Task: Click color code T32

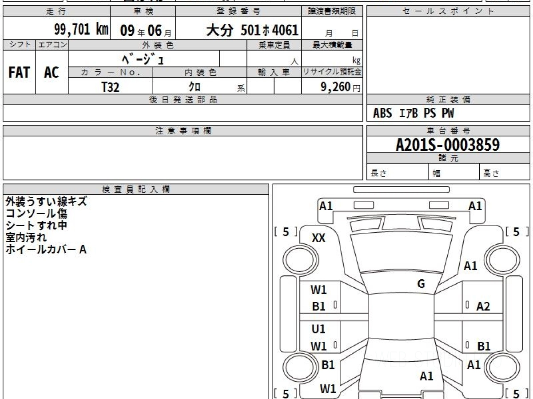Action: pyautogui.click(x=111, y=87)
